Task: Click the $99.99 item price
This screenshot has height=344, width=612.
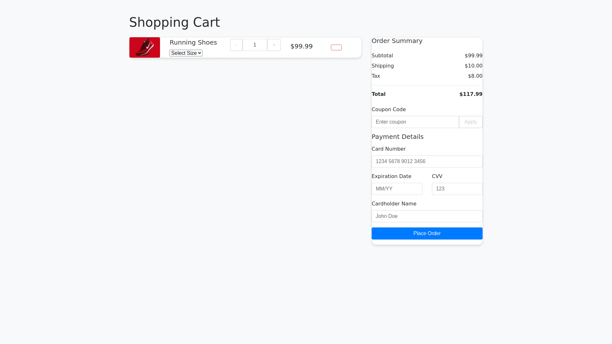Action: point(301,46)
